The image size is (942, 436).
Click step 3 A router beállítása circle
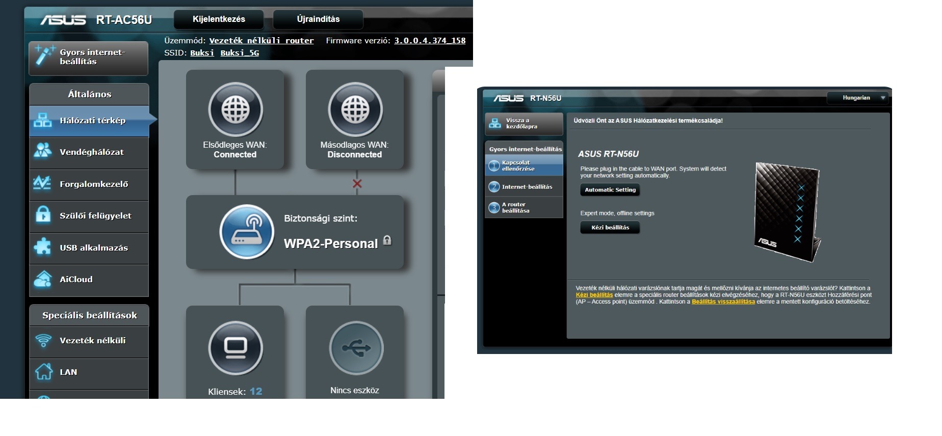click(x=494, y=207)
